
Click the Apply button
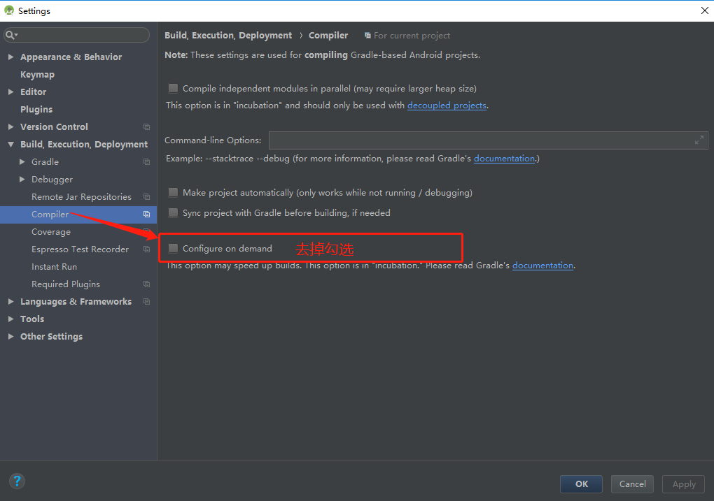(683, 484)
